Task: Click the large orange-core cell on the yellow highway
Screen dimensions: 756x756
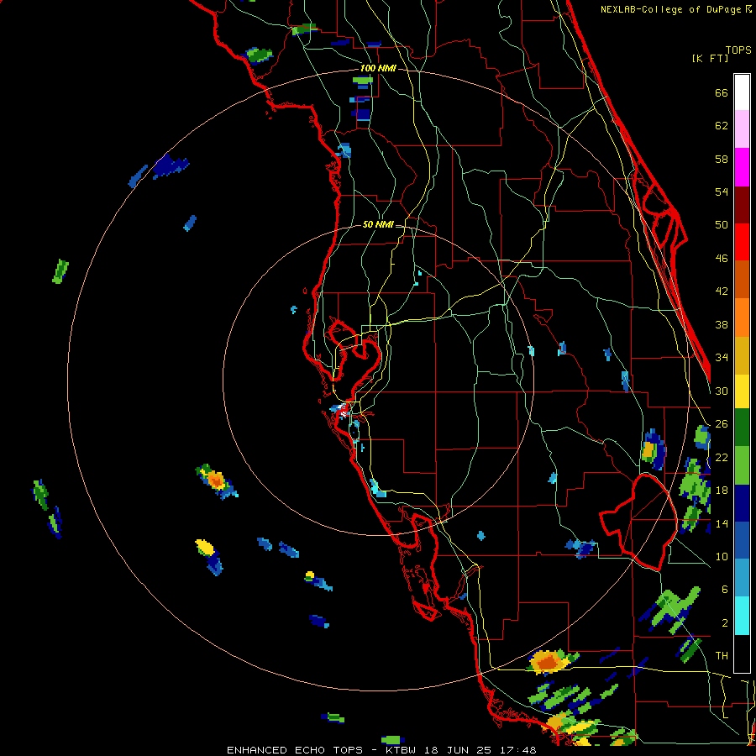Action: click(x=549, y=662)
